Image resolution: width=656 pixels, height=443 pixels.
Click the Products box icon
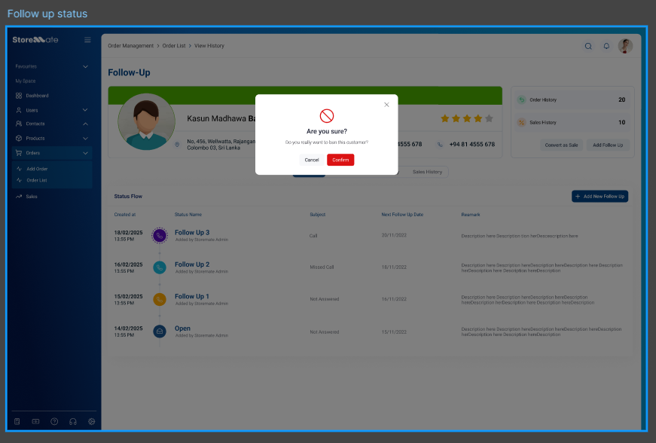click(19, 138)
